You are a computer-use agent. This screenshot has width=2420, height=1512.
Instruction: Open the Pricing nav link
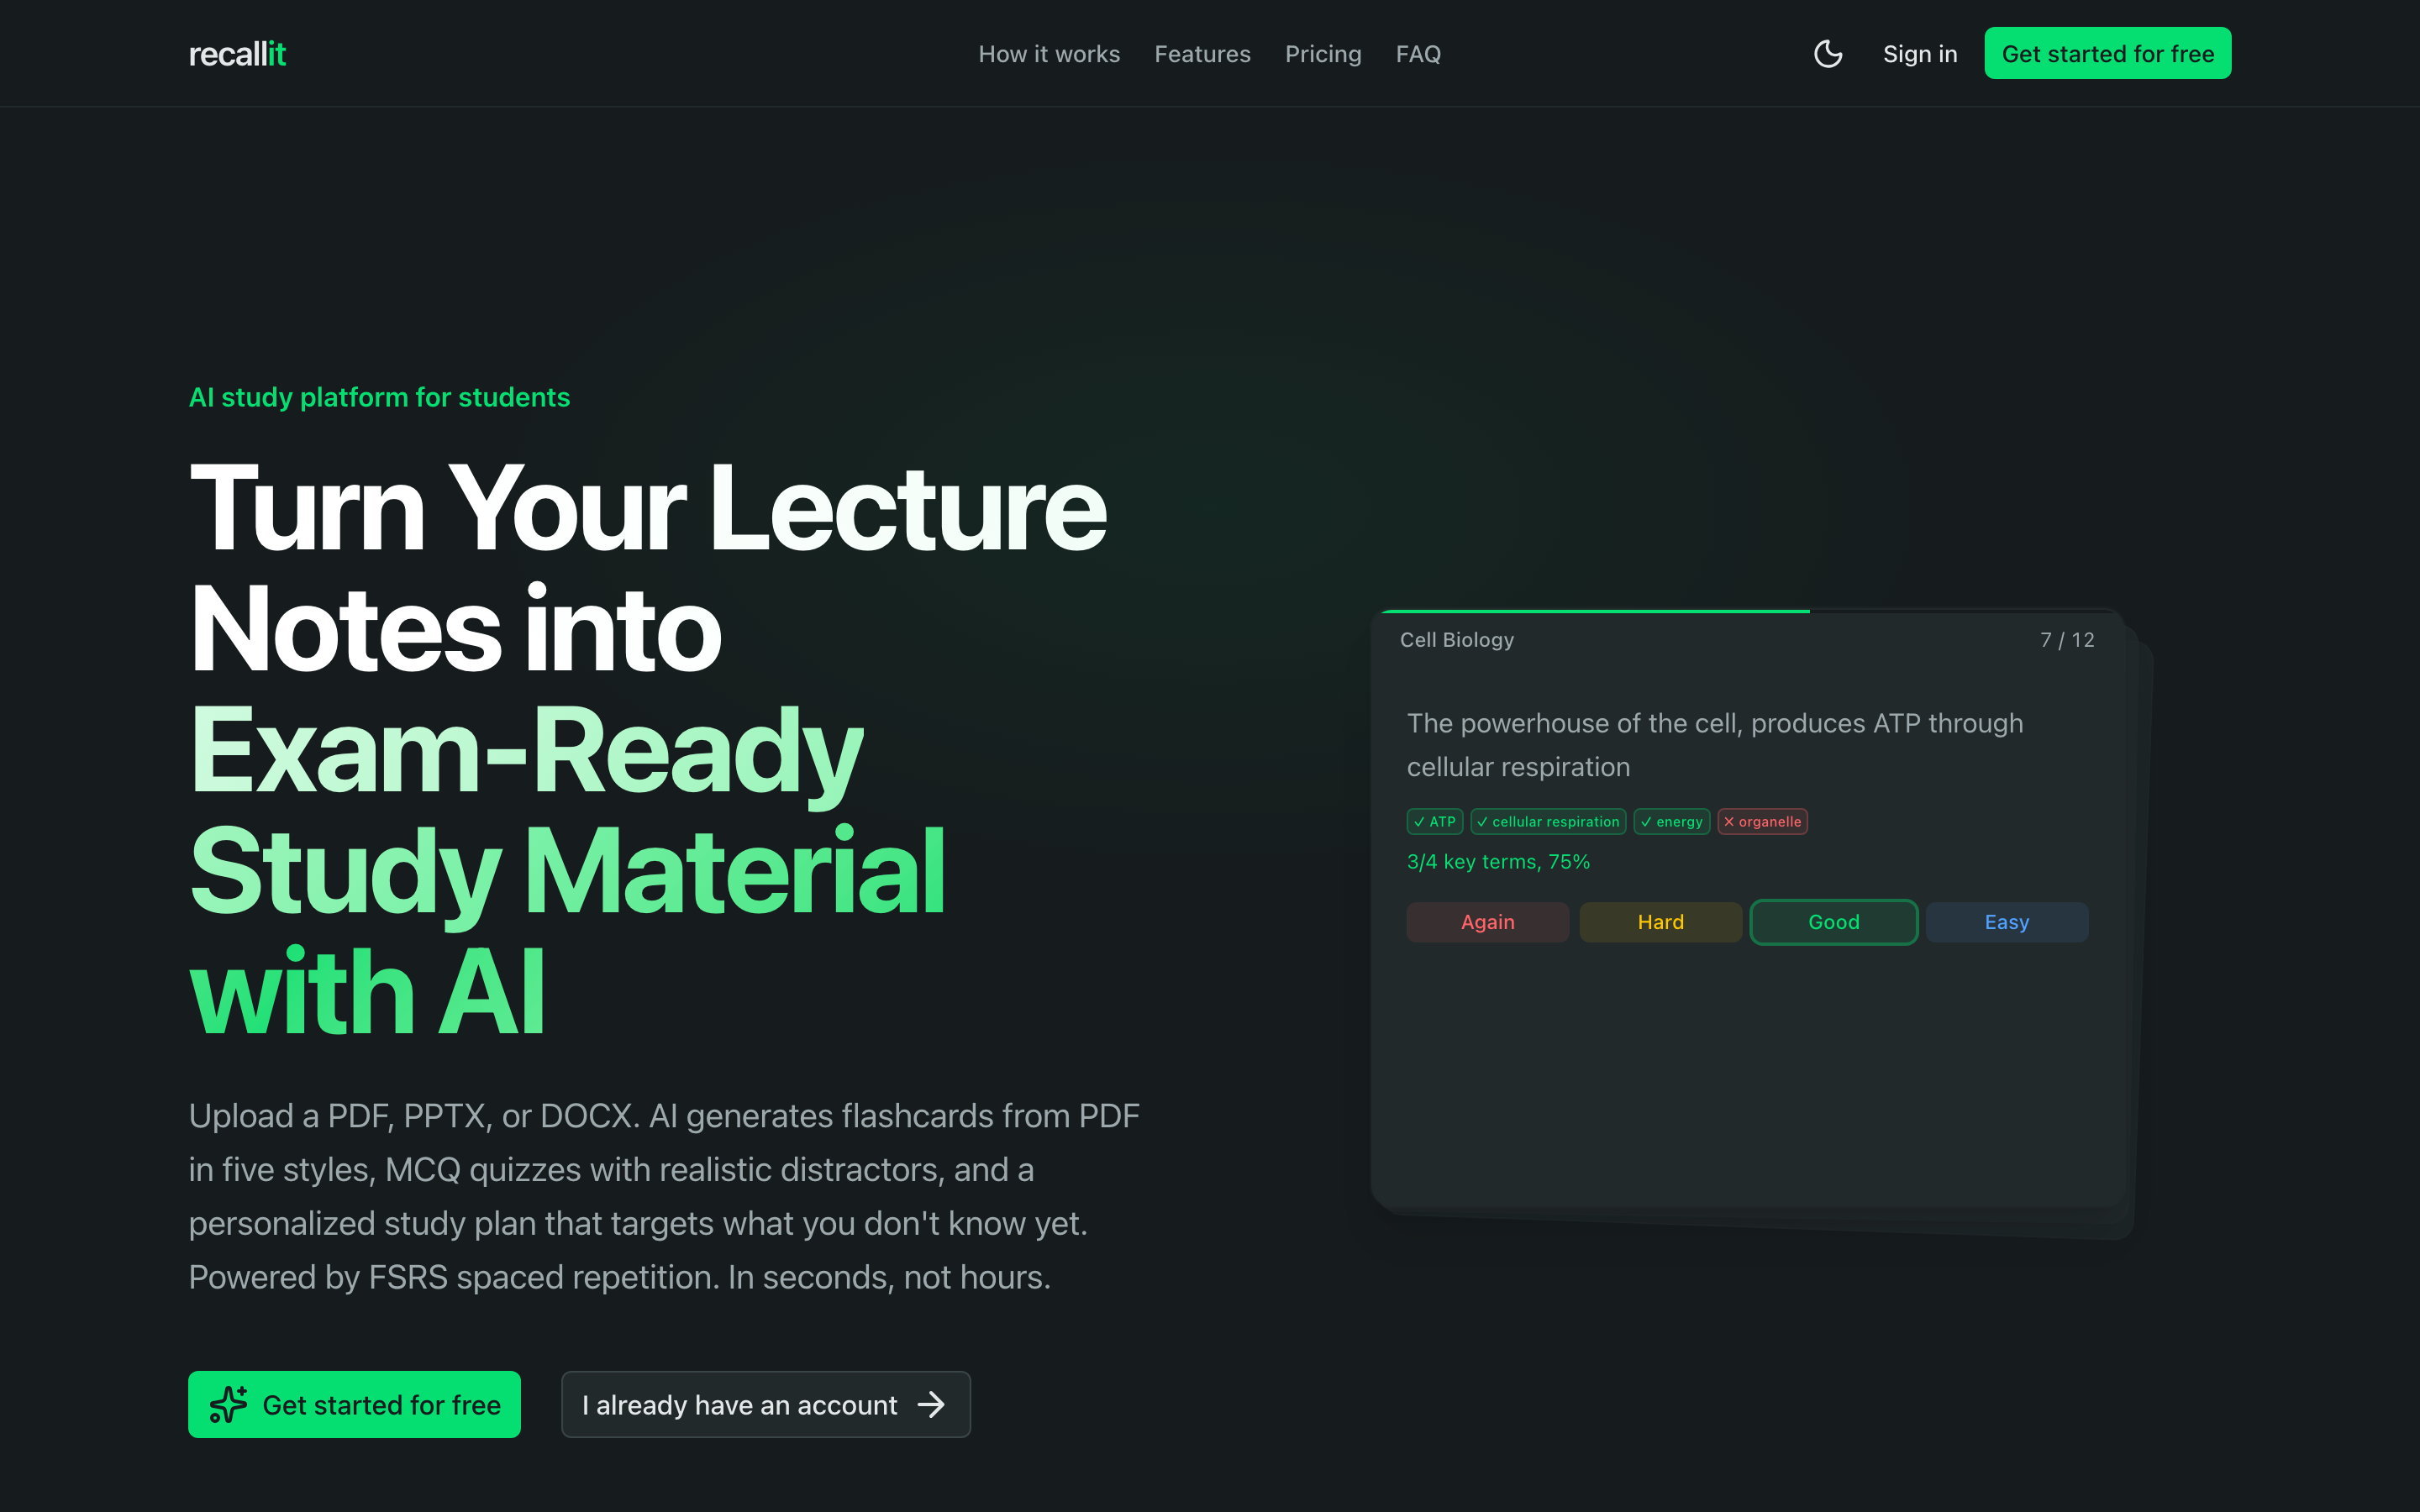click(1322, 54)
